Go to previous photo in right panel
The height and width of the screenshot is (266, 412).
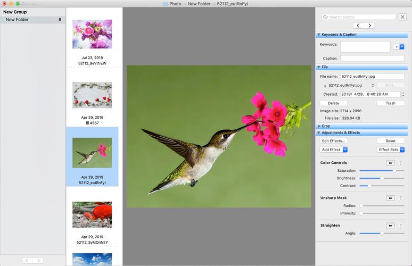click(x=358, y=26)
